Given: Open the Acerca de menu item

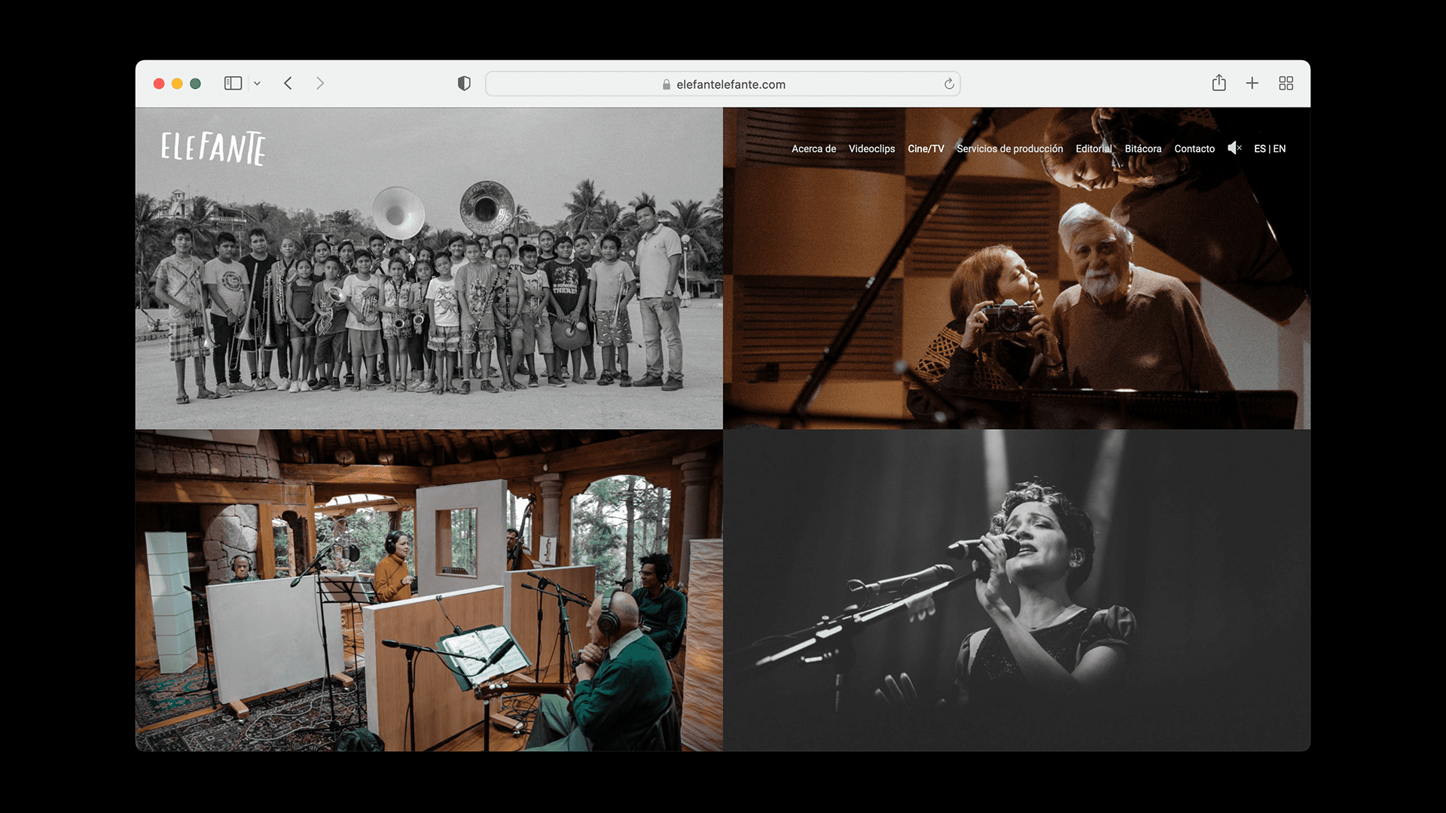Looking at the screenshot, I should point(813,149).
